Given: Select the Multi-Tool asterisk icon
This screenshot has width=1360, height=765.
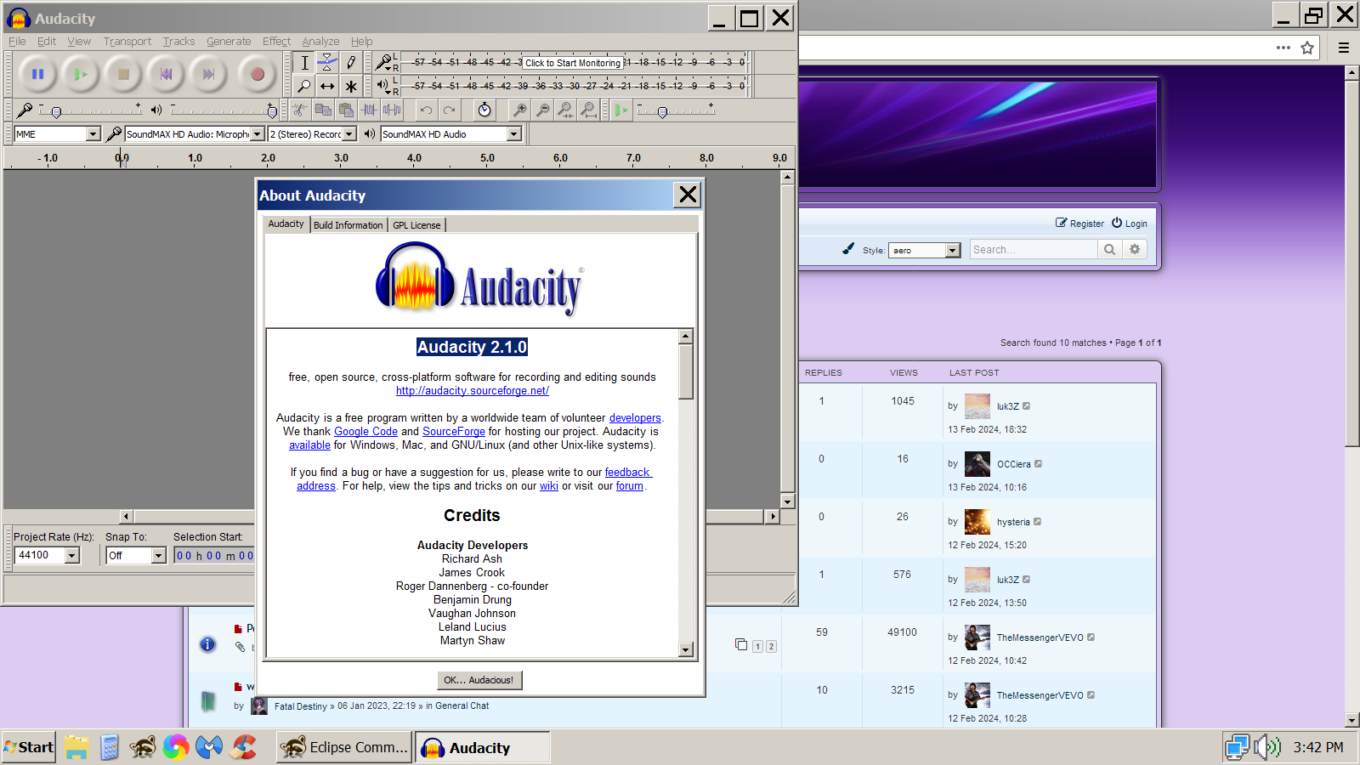Looking at the screenshot, I should [x=350, y=86].
